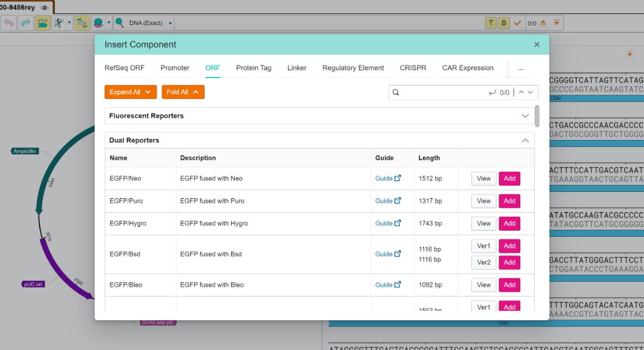Open the scissors tool dropdown arrow

click(69, 23)
